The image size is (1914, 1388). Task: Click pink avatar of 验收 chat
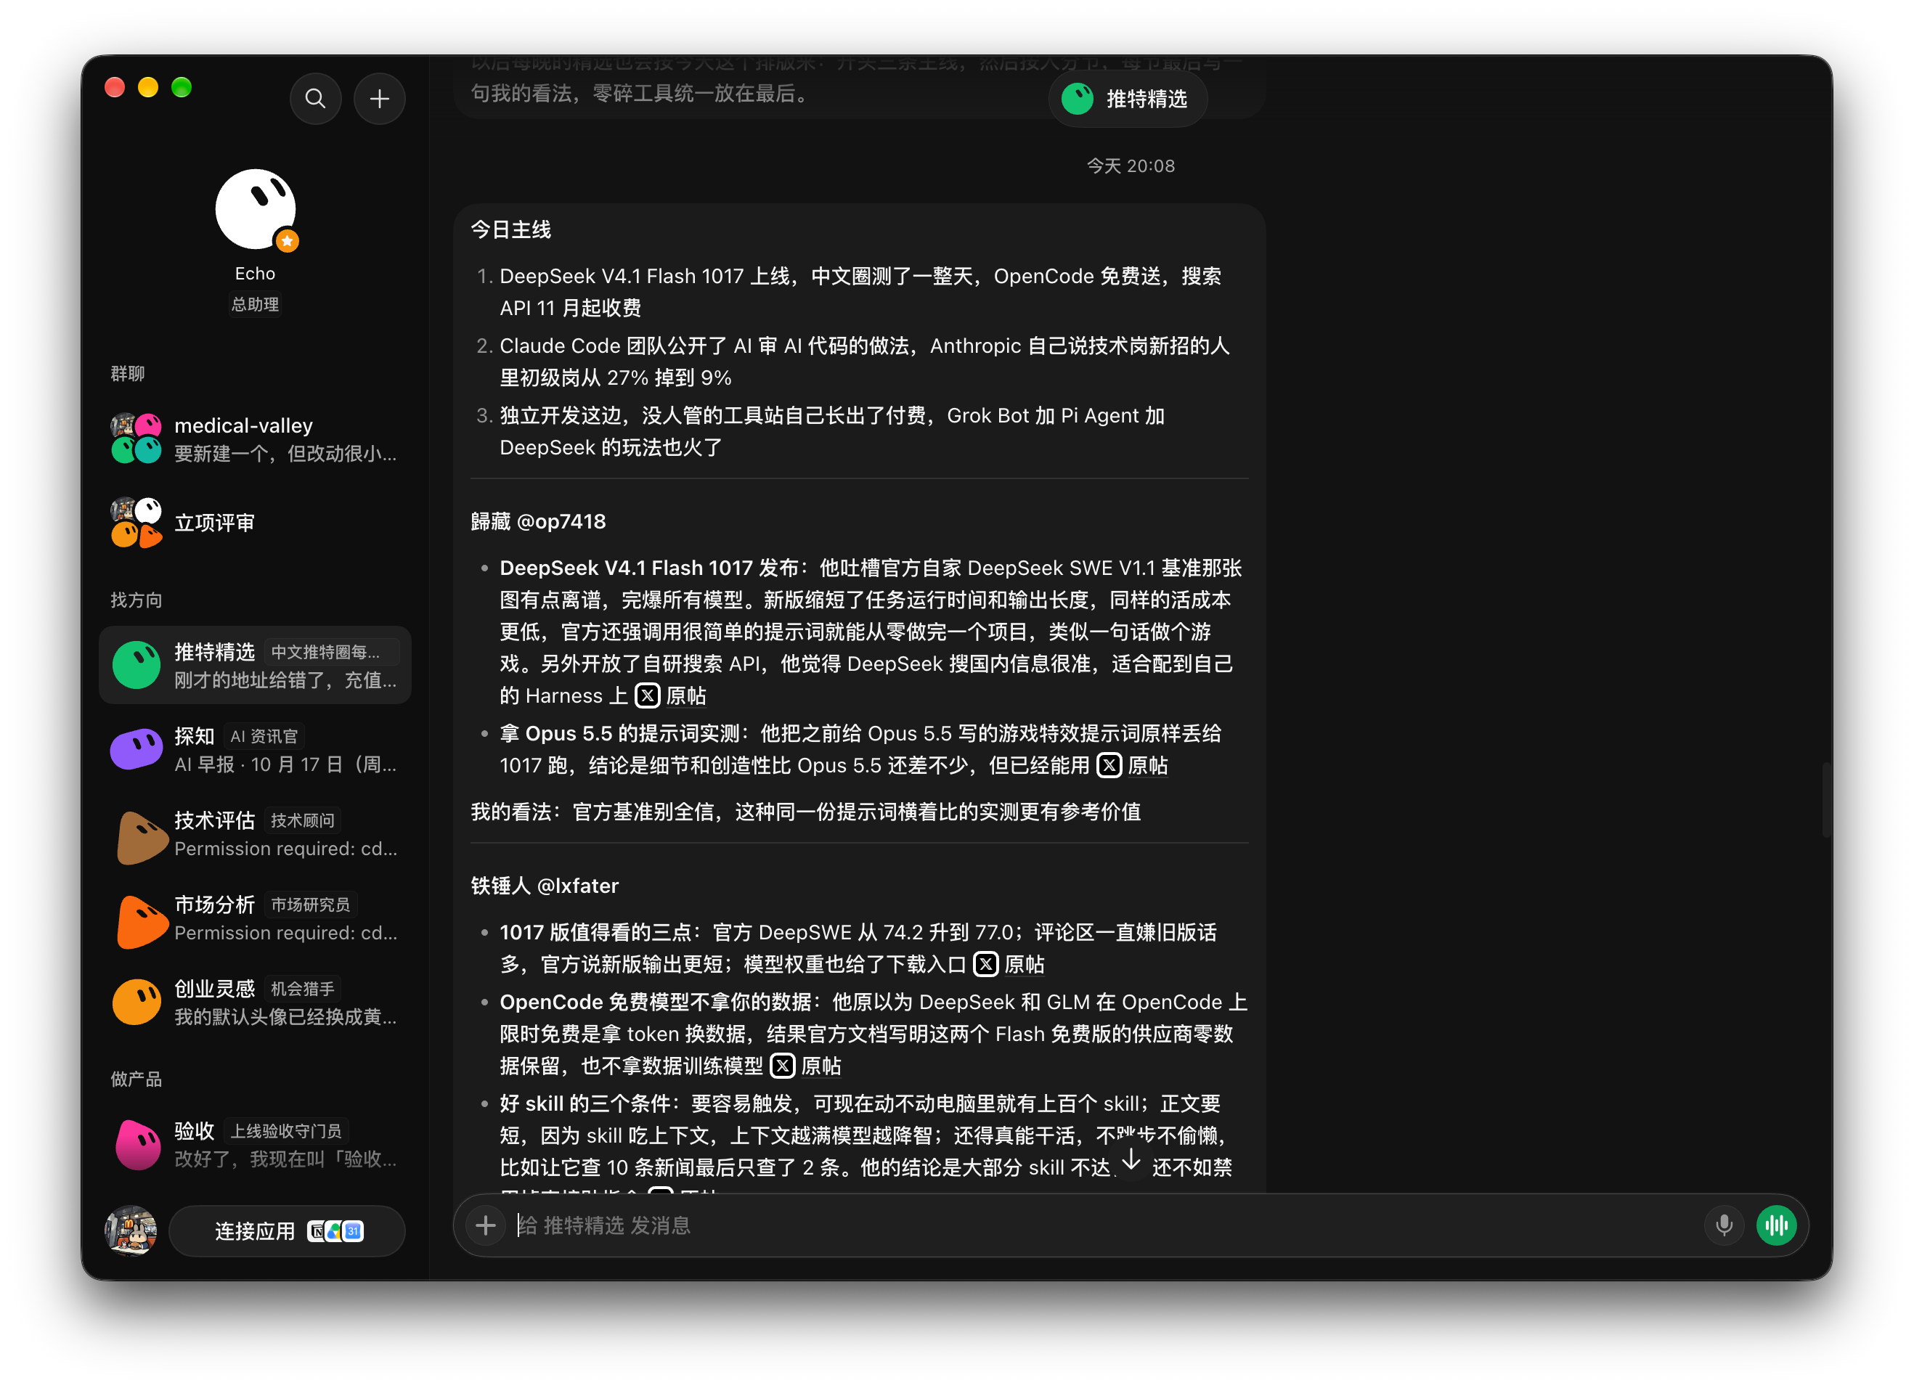tap(137, 1144)
